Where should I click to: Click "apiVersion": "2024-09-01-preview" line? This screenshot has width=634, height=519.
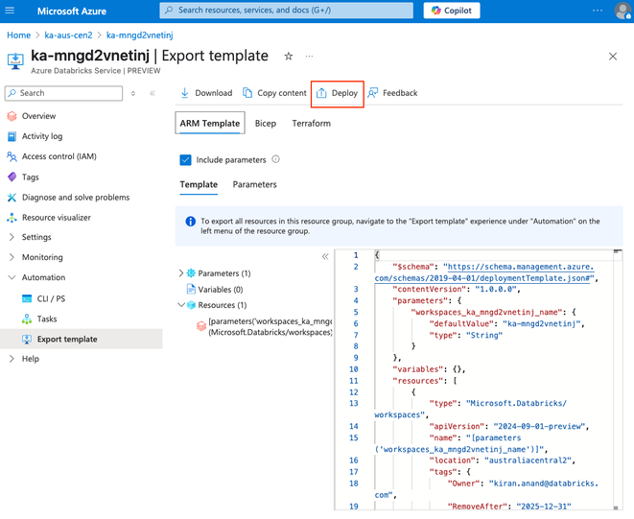(x=509, y=426)
